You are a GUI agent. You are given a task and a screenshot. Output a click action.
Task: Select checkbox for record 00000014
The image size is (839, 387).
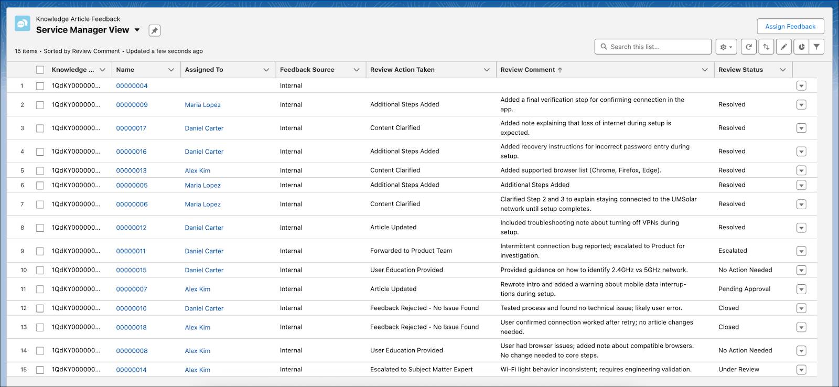tap(40, 370)
